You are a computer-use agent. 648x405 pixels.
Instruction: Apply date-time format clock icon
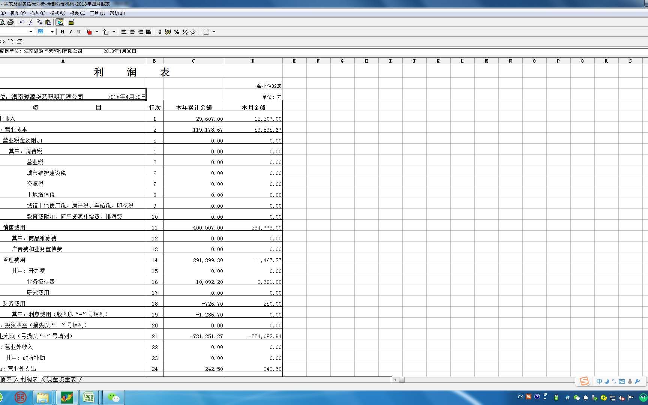(193, 32)
